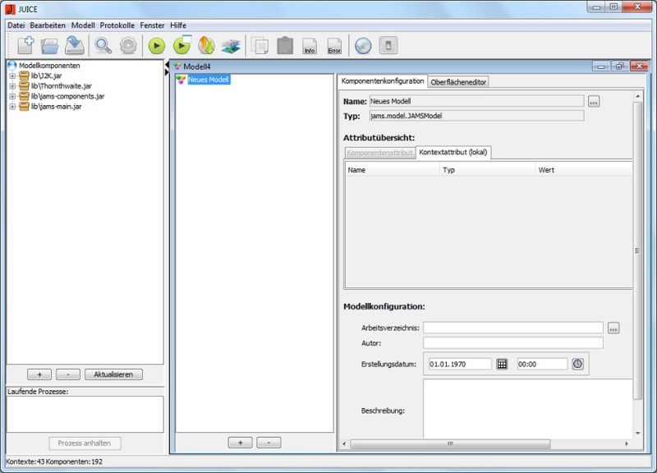
Task: Select the Kontextattribut (lokal) tab
Action: point(453,153)
